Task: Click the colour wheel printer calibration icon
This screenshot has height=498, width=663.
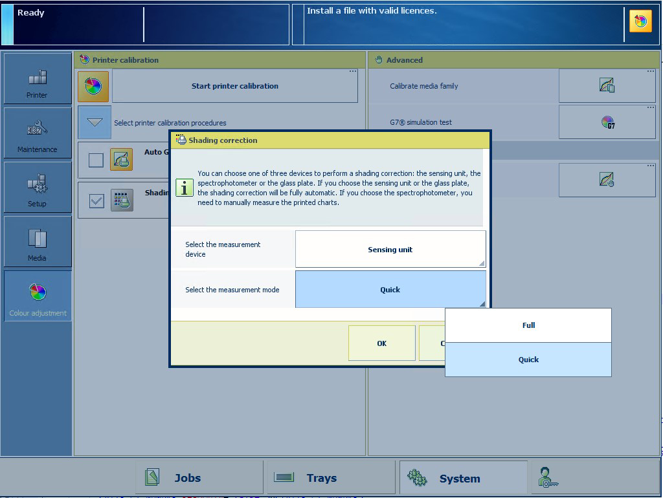Action: [x=93, y=86]
